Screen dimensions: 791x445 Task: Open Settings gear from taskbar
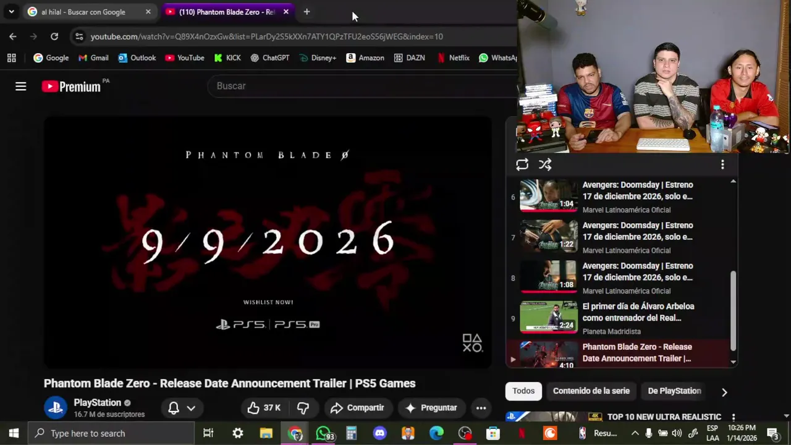237,433
